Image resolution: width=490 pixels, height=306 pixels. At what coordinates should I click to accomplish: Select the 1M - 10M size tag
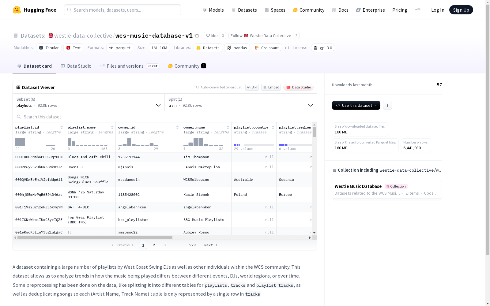(x=159, y=48)
